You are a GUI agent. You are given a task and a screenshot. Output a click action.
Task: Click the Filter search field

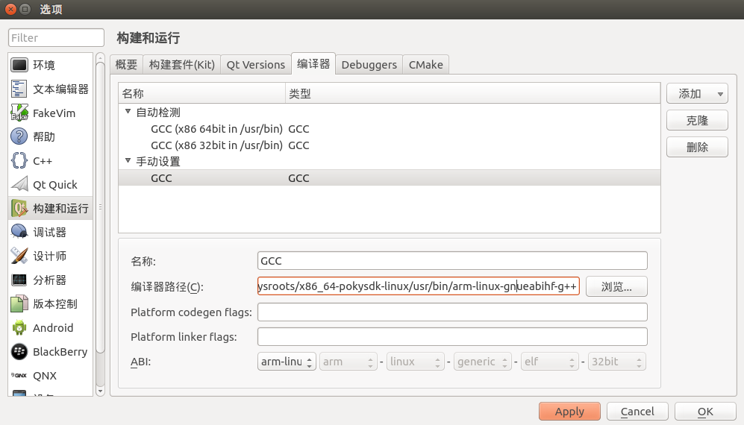click(x=56, y=37)
